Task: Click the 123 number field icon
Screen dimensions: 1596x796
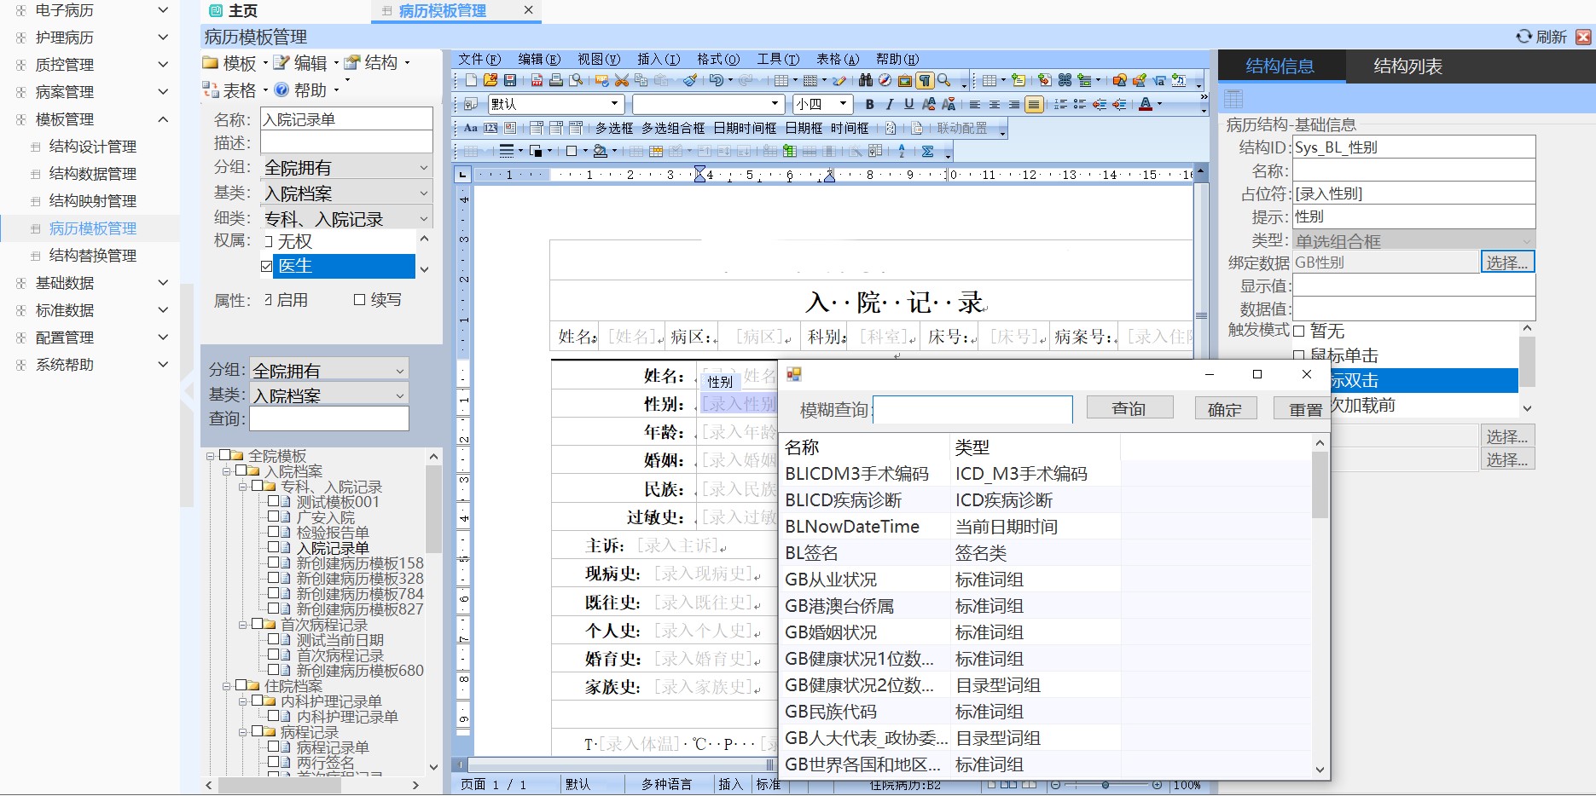Action: click(x=490, y=128)
